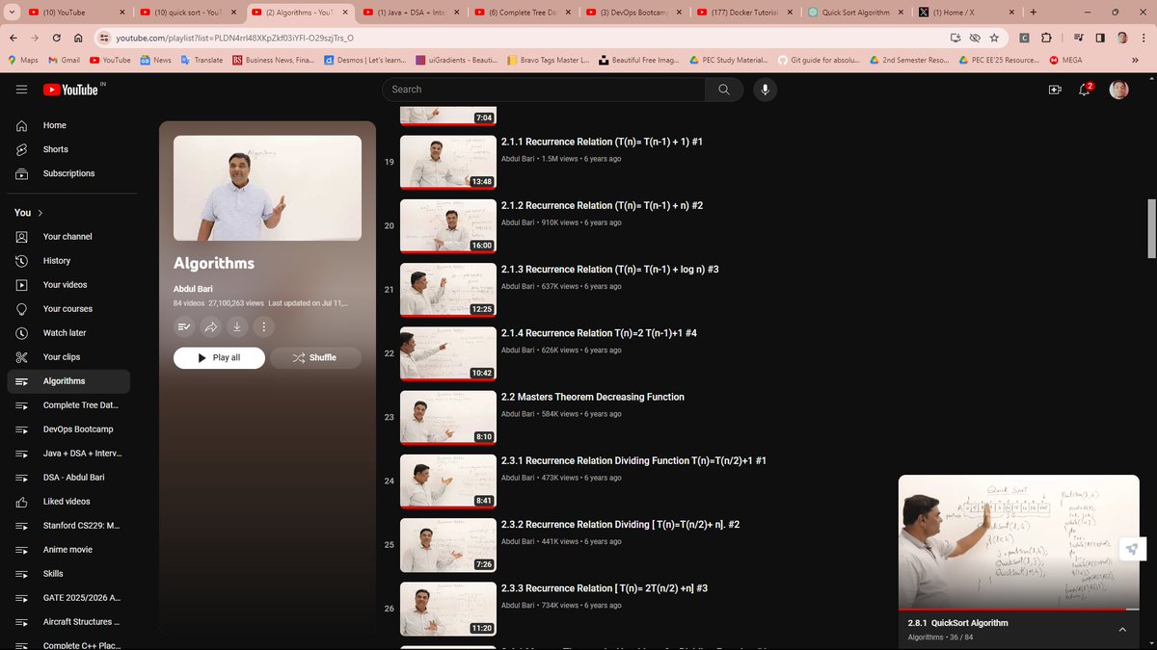Bookmark this page with star

tap(994, 38)
